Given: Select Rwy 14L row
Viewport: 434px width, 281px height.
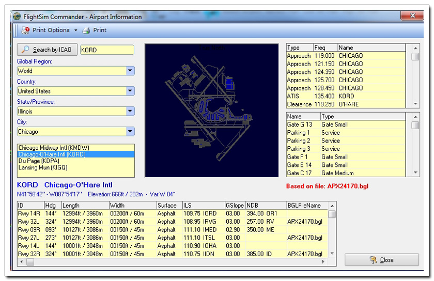Looking at the screenshot, I should [x=173, y=245].
